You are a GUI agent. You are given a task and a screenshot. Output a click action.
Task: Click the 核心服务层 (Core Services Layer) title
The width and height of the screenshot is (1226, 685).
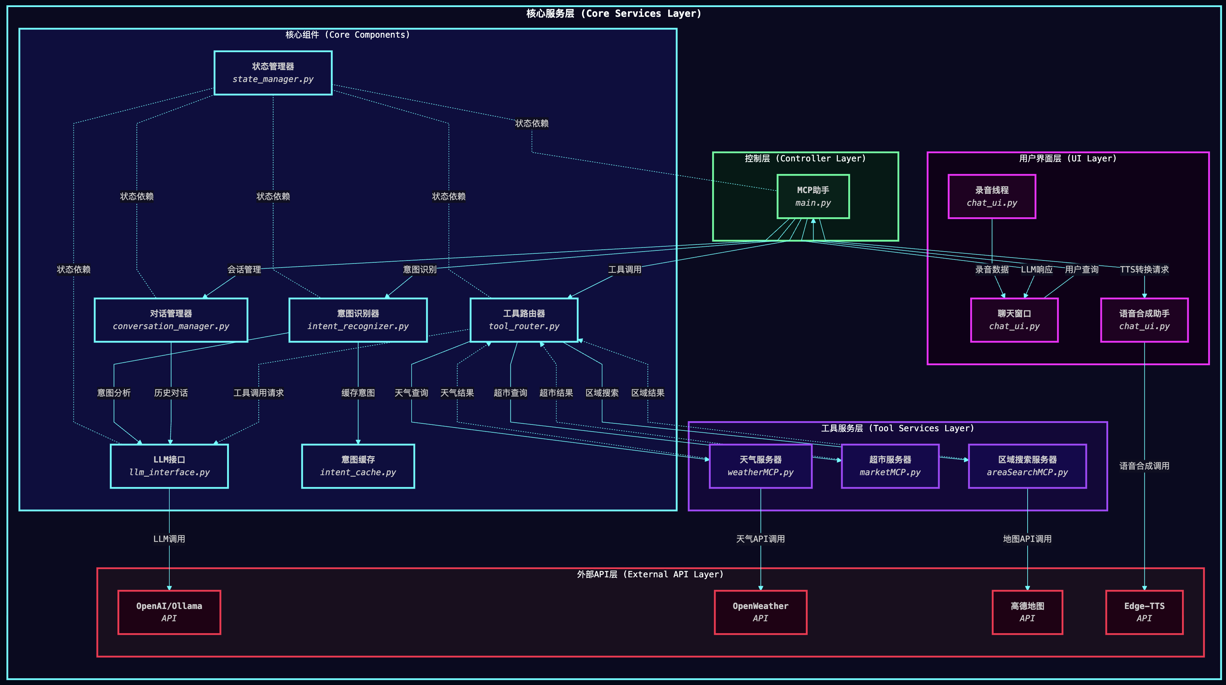coord(613,13)
